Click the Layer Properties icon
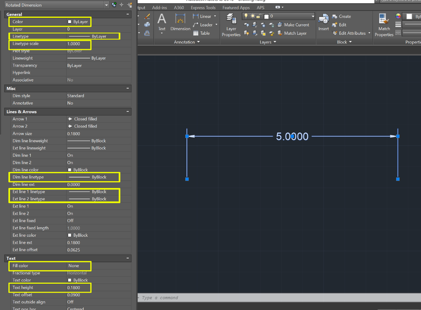This screenshot has height=310, width=421. point(232,25)
